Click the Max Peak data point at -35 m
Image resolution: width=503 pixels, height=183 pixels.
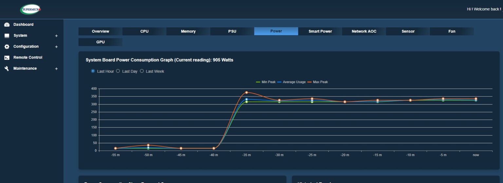(x=247, y=92)
